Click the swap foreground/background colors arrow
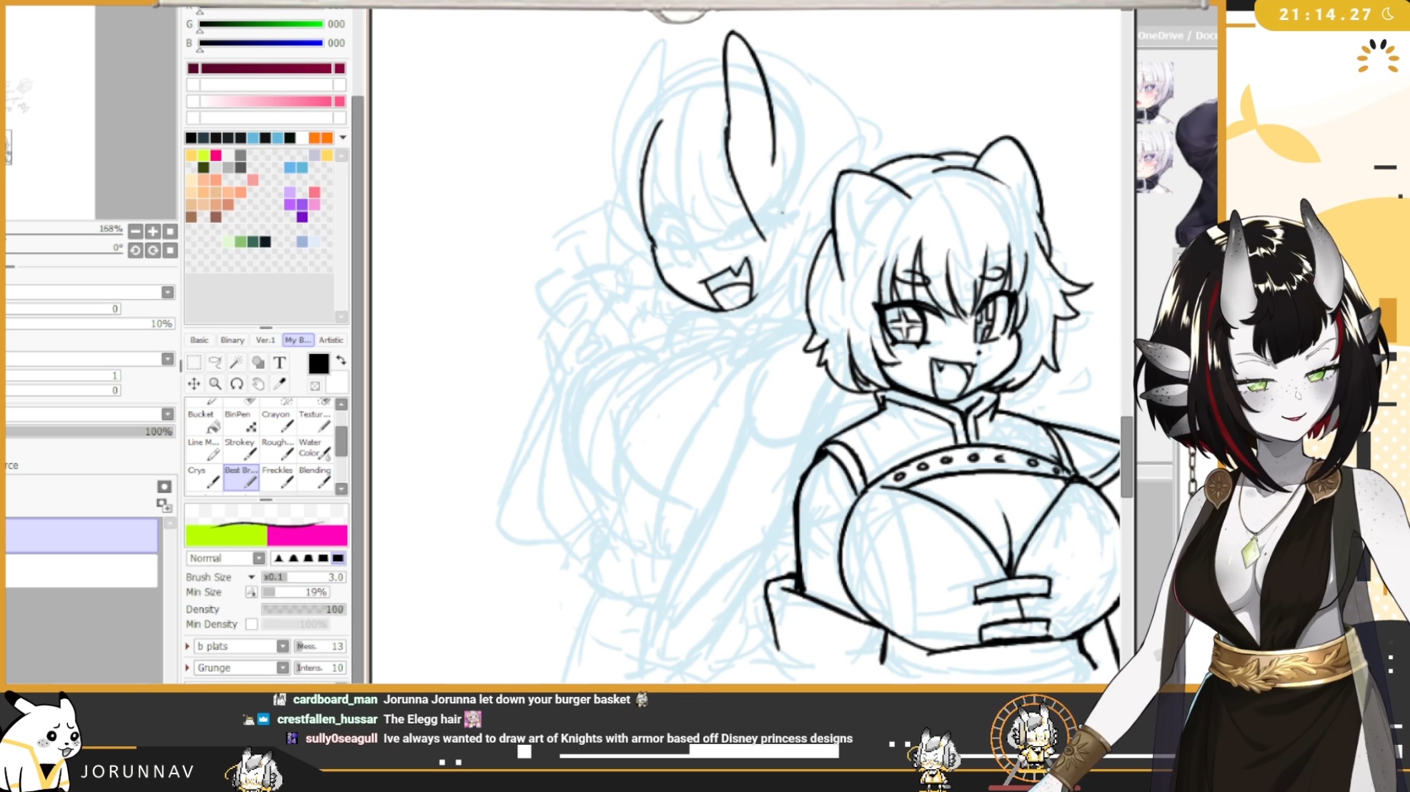1410x792 pixels. pyautogui.click(x=341, y=360)
